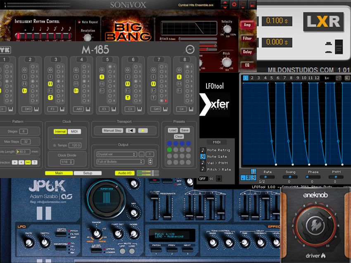Image resolution: width=351 pixels, height=263 pixels.
Task: Click the Note Gate note icon
Action: point(203,157)
